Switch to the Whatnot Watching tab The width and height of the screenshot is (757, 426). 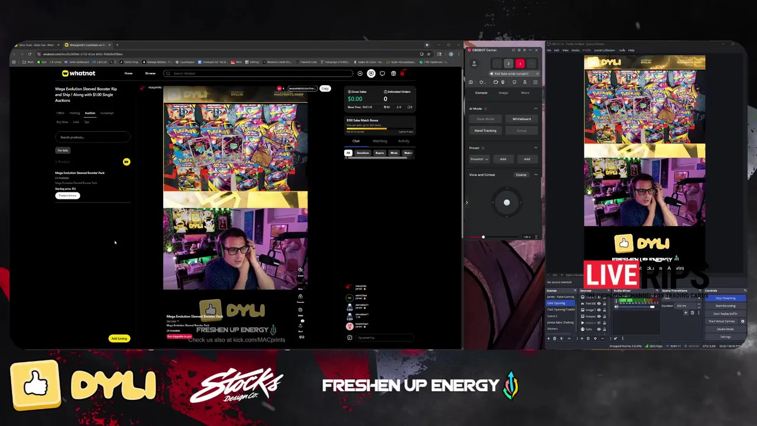(x=380, y=141)
